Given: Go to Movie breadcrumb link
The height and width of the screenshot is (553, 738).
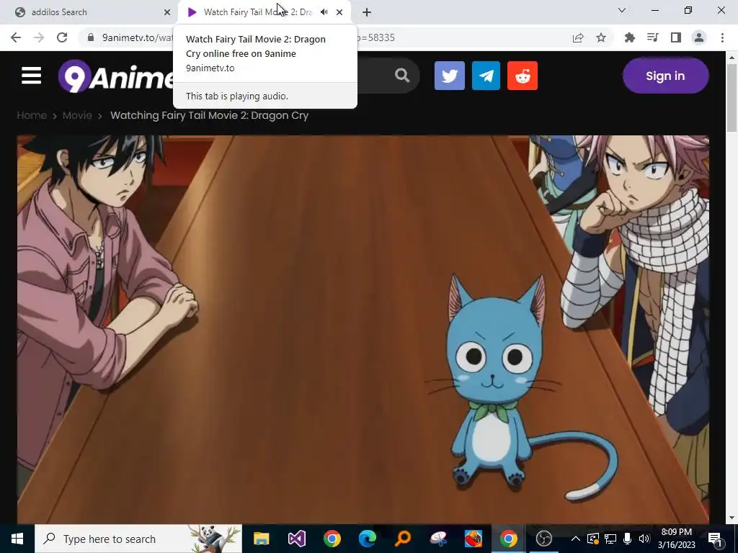Looking at the screenshot, I should 77,115.
